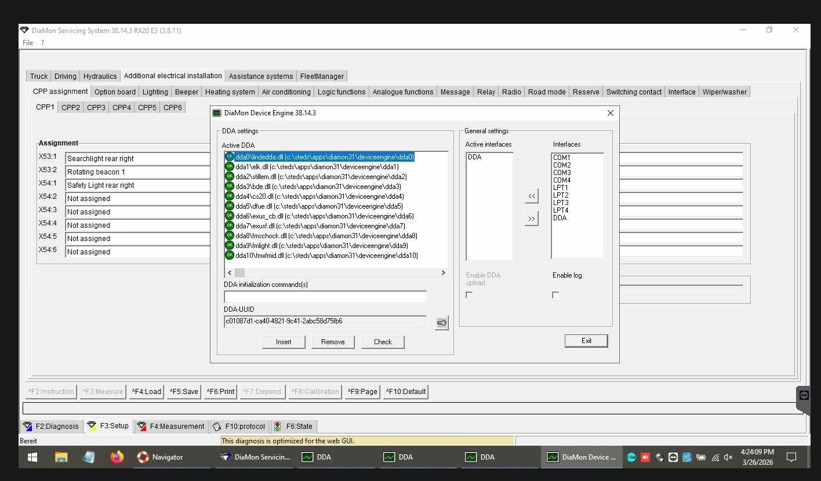Screen dimensions: 821x481
Task: Open the File menu
Action: coord(28,43)
